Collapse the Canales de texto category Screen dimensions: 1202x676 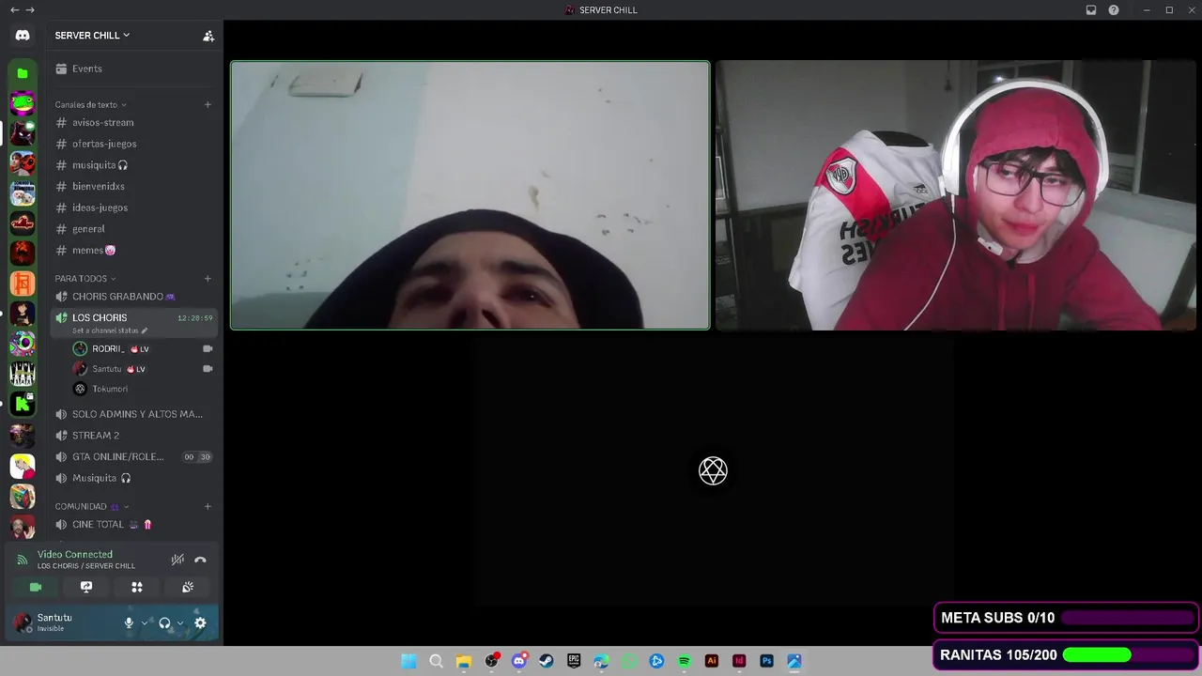[90, 104]
